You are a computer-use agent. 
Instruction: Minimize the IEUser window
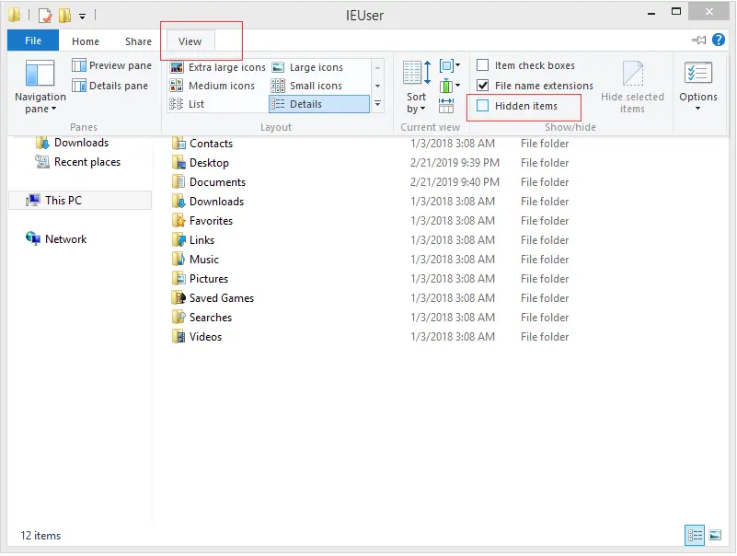click(651, 14)
